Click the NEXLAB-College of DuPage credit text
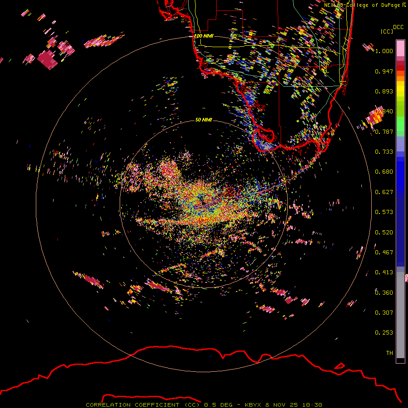 (364, 5)
